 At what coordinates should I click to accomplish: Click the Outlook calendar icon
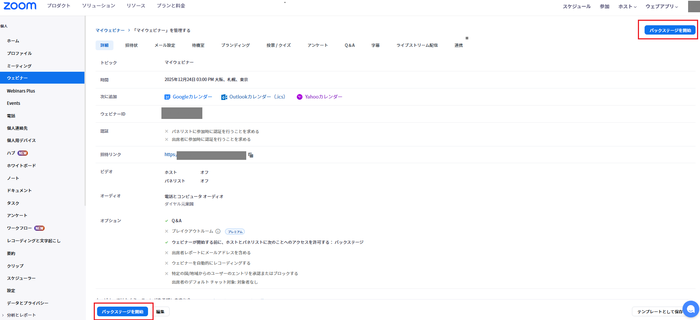[x=224, y=97]
